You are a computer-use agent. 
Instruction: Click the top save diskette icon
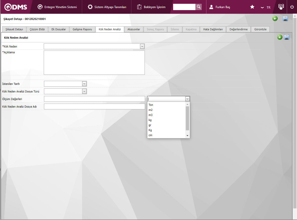(x=285, y=18)
